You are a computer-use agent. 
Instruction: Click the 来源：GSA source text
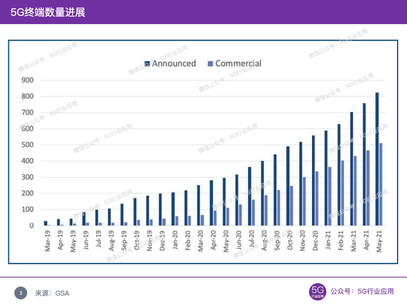(52, 293)
